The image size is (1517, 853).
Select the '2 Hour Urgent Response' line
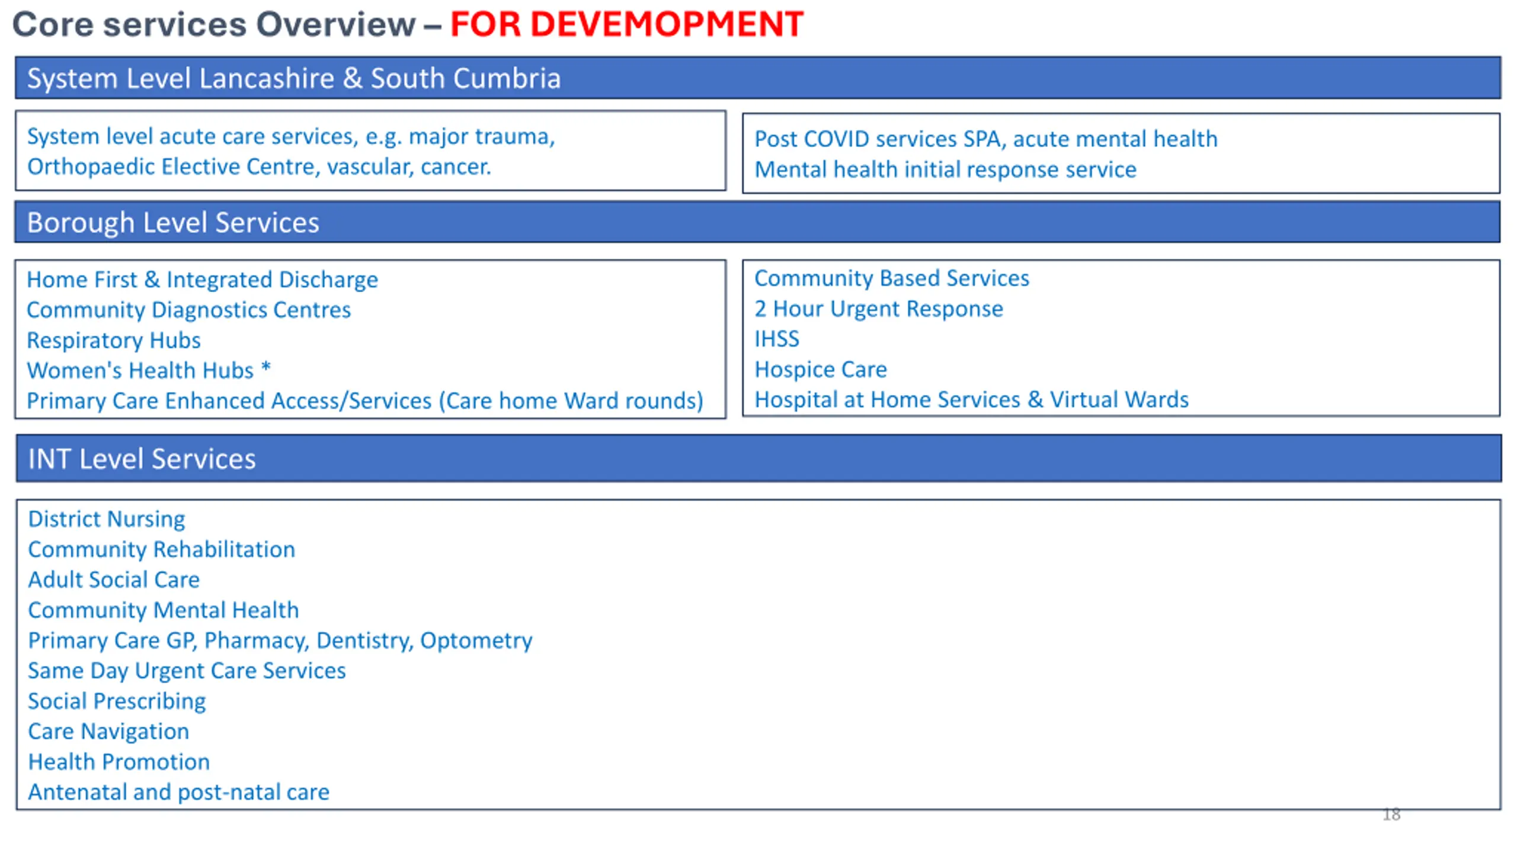(x=878, y=309)
